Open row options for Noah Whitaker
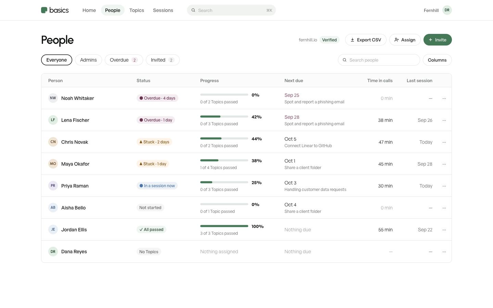493x308 pixels. (x=444, y=98)
